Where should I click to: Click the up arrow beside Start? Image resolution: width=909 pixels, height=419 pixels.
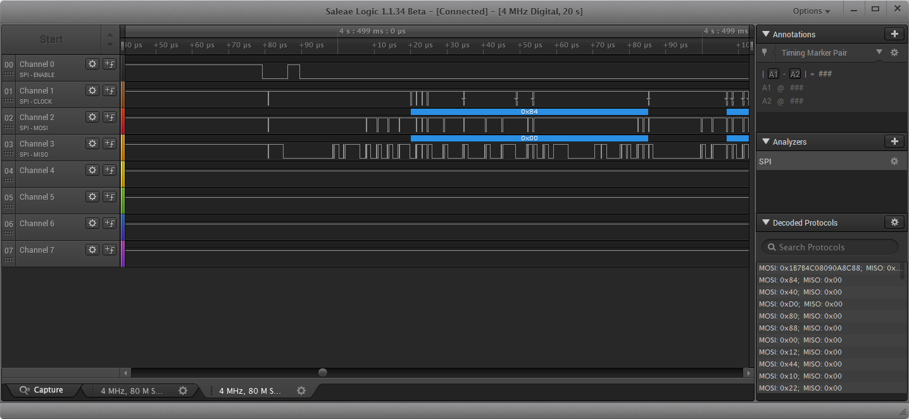110,35
